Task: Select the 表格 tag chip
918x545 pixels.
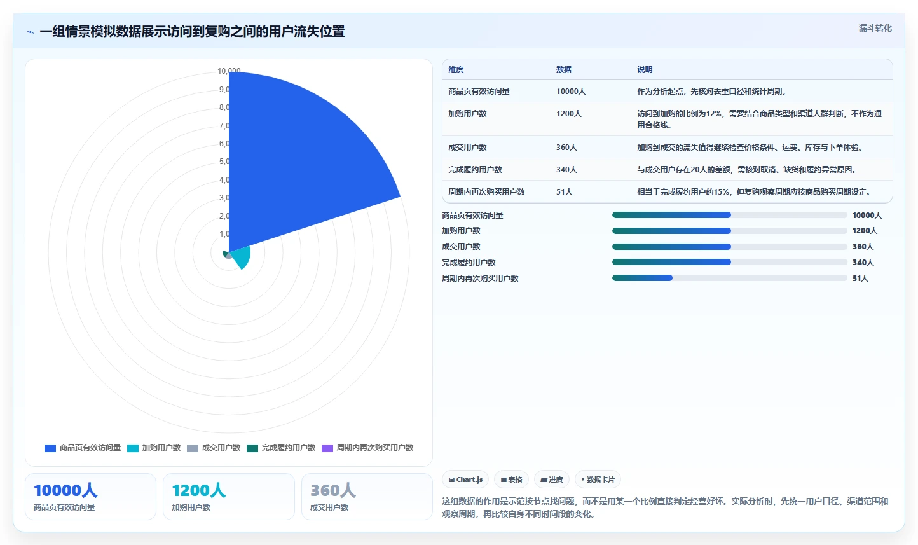Action: coord(511,479)
